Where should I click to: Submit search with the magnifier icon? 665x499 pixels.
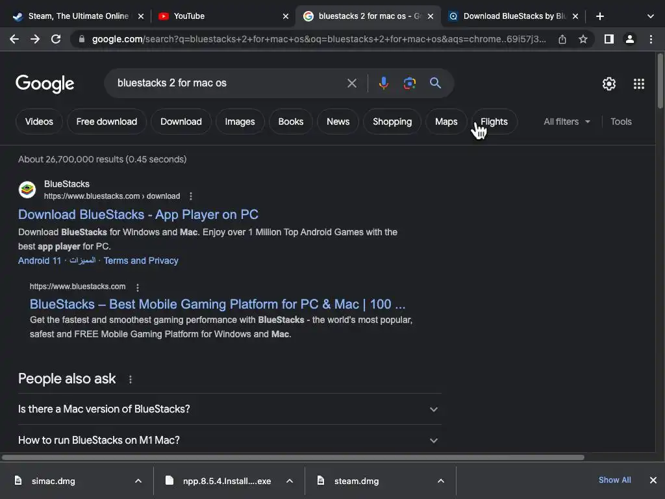(x=435, y=83)
